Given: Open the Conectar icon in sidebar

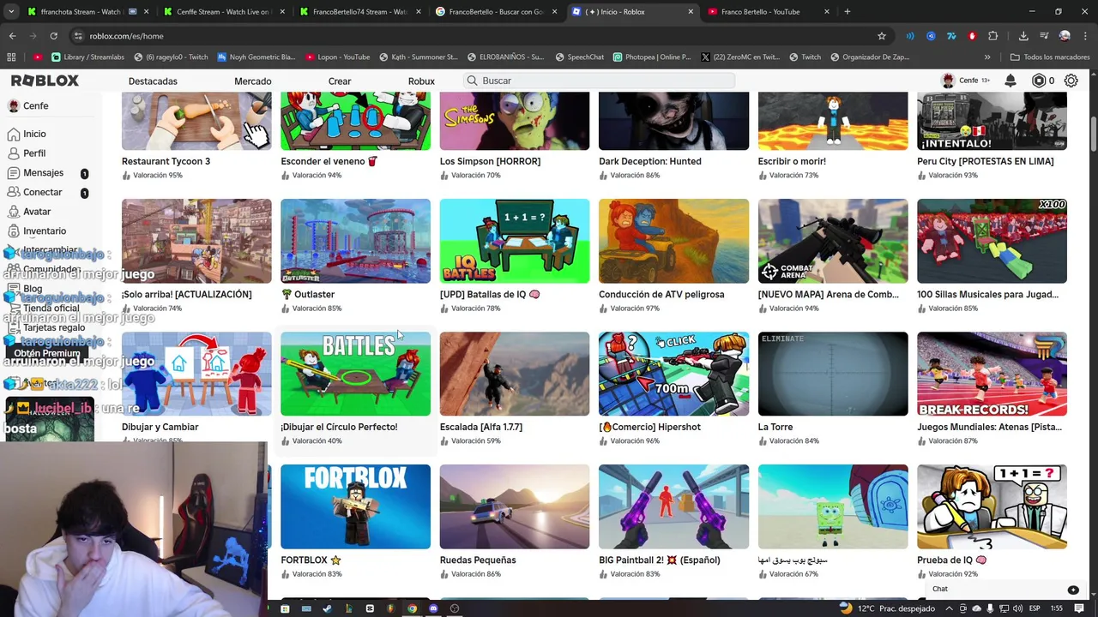Looking at the screenshot, I should (x=14, y=192).
